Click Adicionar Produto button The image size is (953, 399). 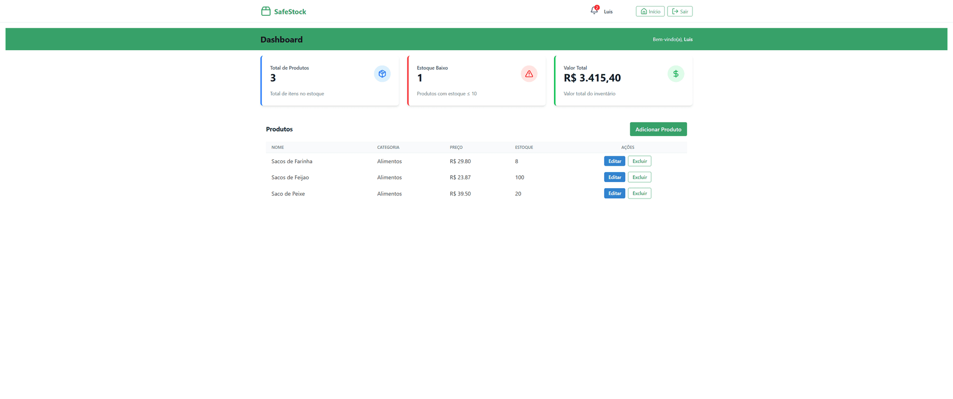(x=658, y=129)
